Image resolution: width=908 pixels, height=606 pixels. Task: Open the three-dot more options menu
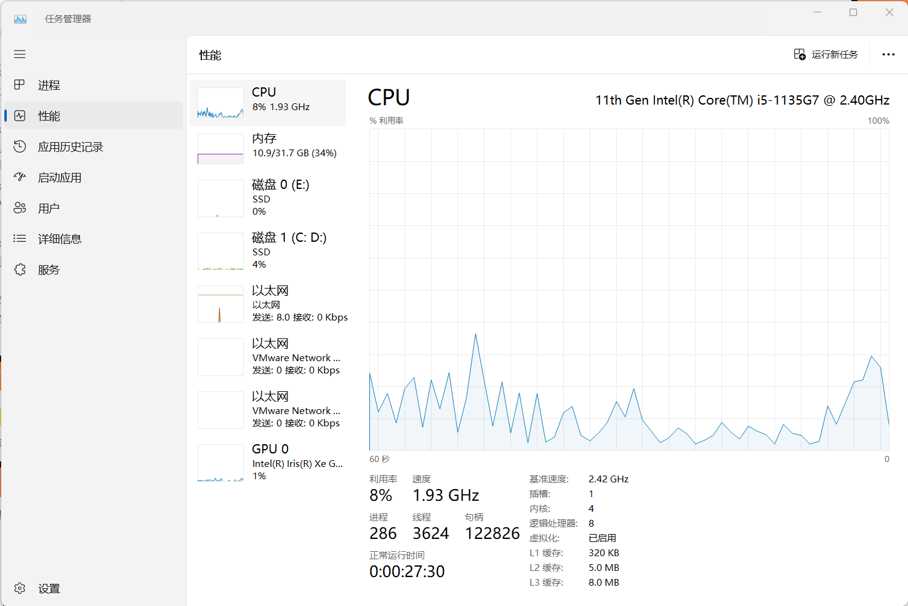(888, 54)
